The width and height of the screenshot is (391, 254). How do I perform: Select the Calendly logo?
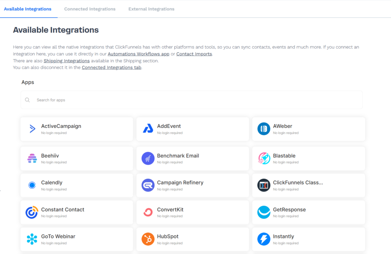(32, 186)
